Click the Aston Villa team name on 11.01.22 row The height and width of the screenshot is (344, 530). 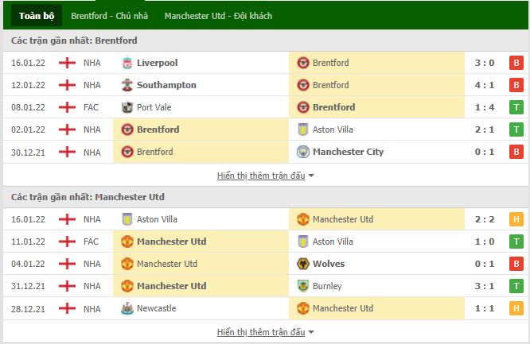pos(333,242)
